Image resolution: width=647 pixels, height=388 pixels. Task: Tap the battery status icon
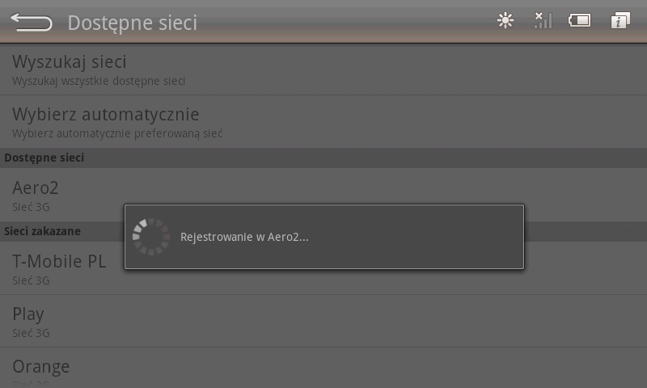tap(579, 21)
